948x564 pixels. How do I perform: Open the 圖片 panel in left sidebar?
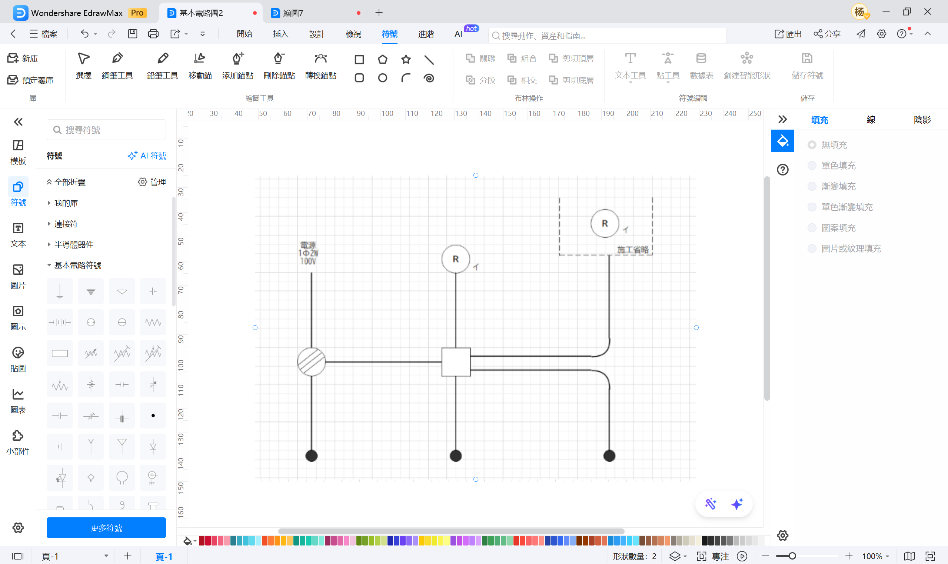point(18,276)
